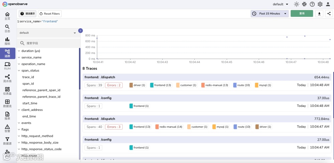Screen dimensions: 334x163
Task: Open Pipelines (流水线) sidebar icon
Action: pos(7,78)
